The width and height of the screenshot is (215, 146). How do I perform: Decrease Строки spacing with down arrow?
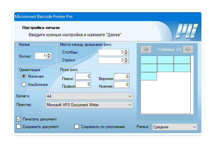click(126, 62)
